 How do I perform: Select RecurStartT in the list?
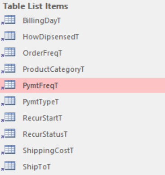[x=42, y=118]
